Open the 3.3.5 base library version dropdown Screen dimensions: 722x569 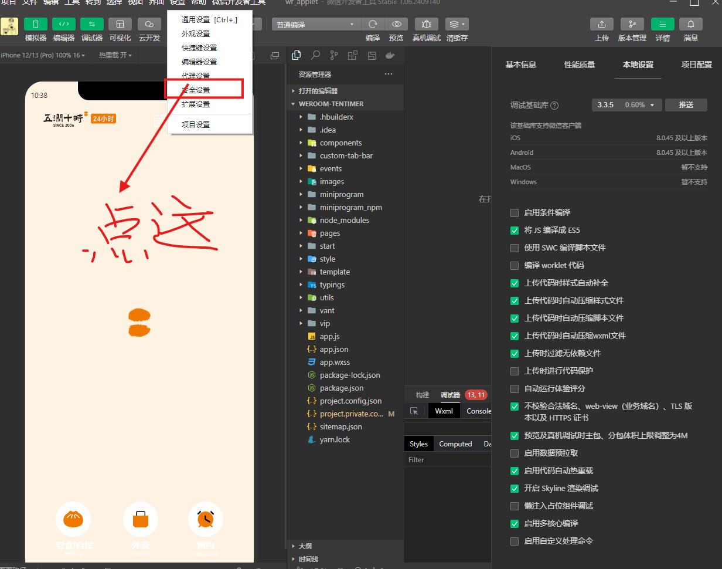click(x=626, y=105)
